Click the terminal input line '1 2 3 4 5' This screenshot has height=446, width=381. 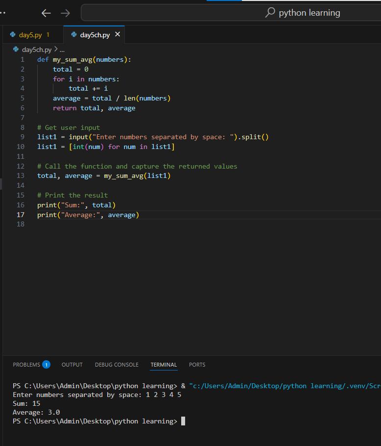pos(164,395)
